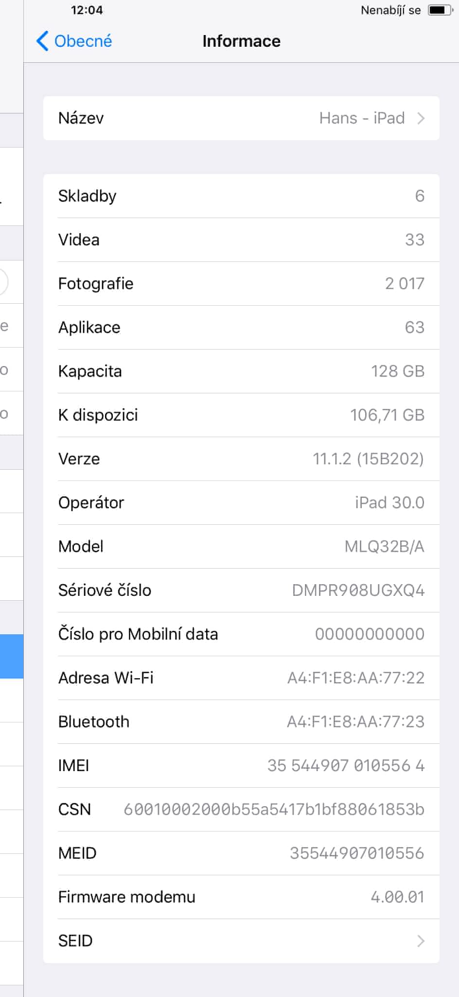459x997 pixels.
Task: Select the Adresa Wi-Fi row
Action: (241, 678)
